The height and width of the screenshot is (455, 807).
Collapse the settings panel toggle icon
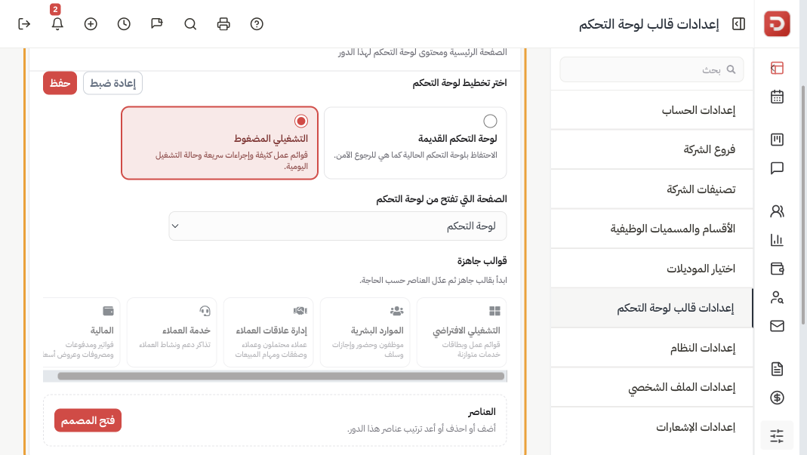[738, 23]
